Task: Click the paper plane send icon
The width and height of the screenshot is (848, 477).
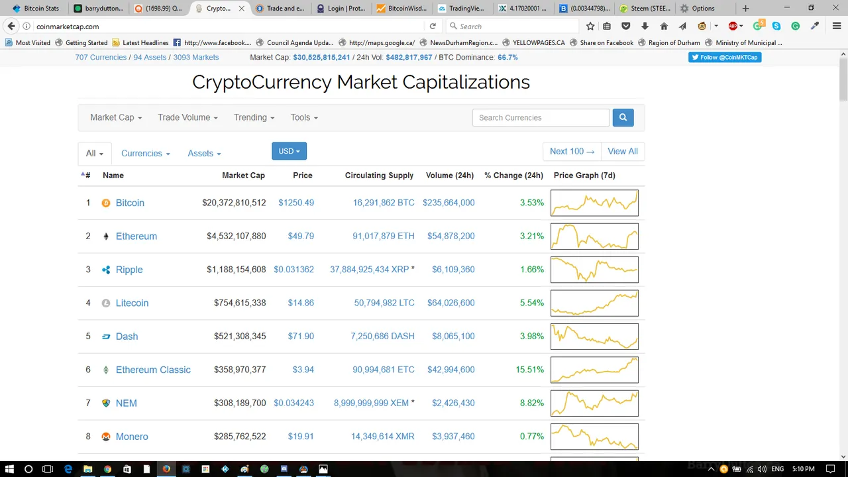Action: click(x=682, y=26)
